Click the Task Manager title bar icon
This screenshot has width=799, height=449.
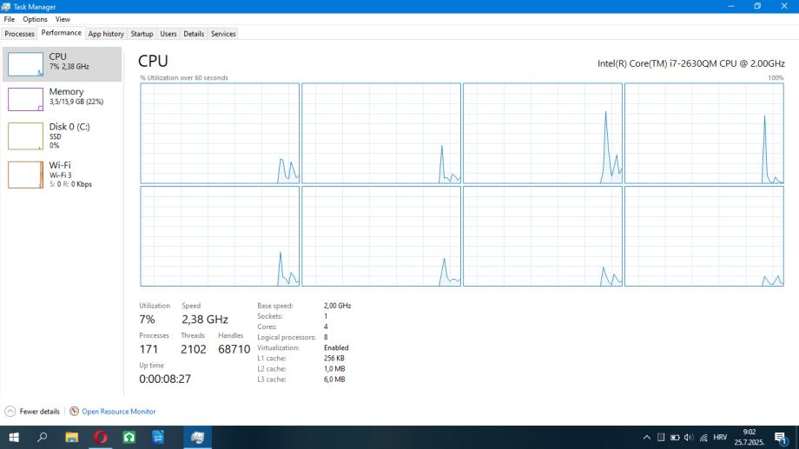click(x=5, y=7)
